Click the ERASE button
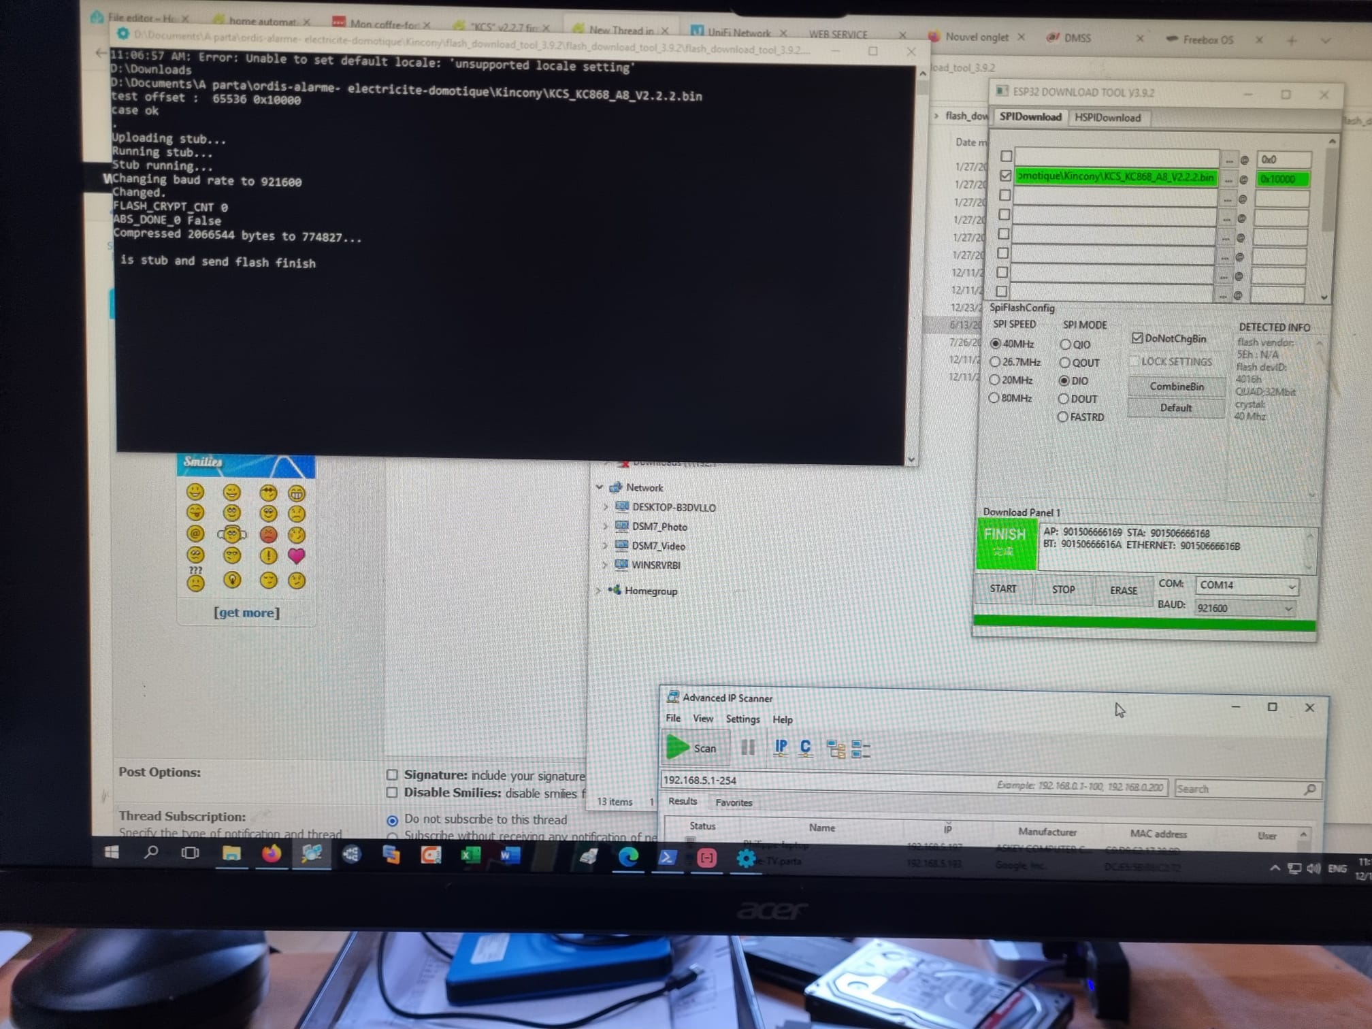1372x1029 pixels. pos(1123,590)
